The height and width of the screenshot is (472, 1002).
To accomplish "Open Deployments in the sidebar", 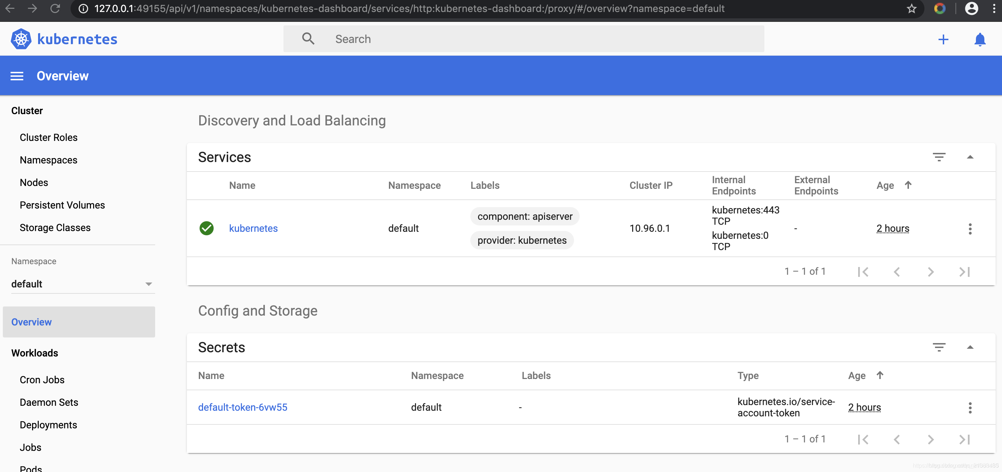I will click(x=48, y=424).
